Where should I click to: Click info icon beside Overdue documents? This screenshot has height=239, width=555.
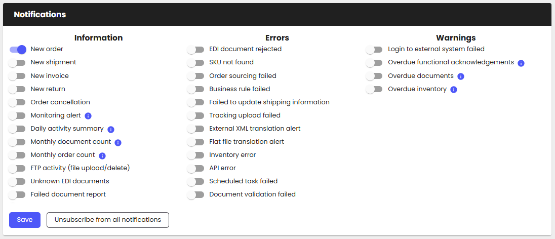461,76
